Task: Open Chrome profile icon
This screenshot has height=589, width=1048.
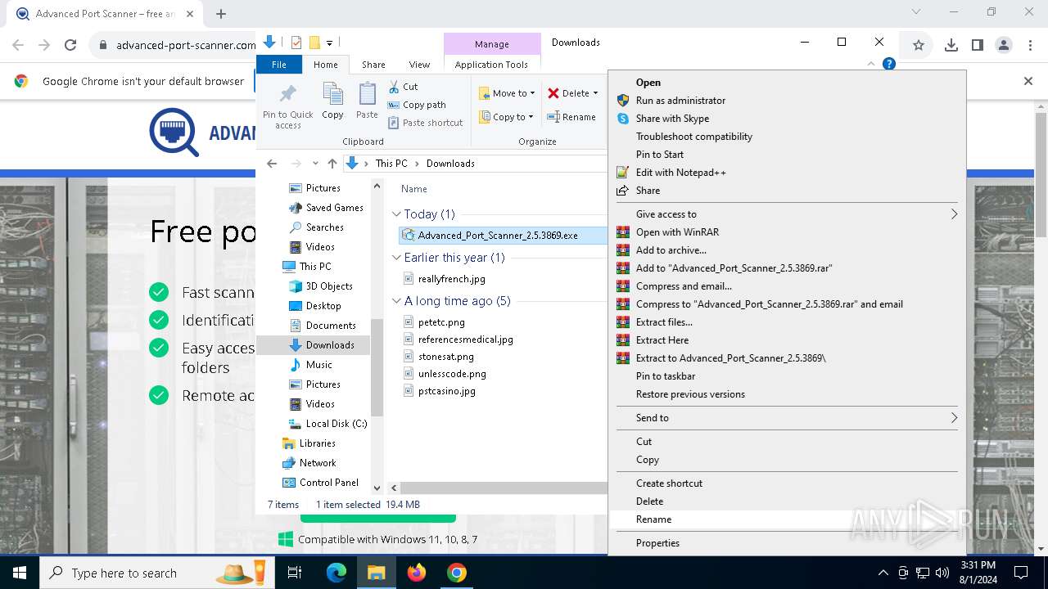Action: pyautogui.click(x=1004, y=46)
